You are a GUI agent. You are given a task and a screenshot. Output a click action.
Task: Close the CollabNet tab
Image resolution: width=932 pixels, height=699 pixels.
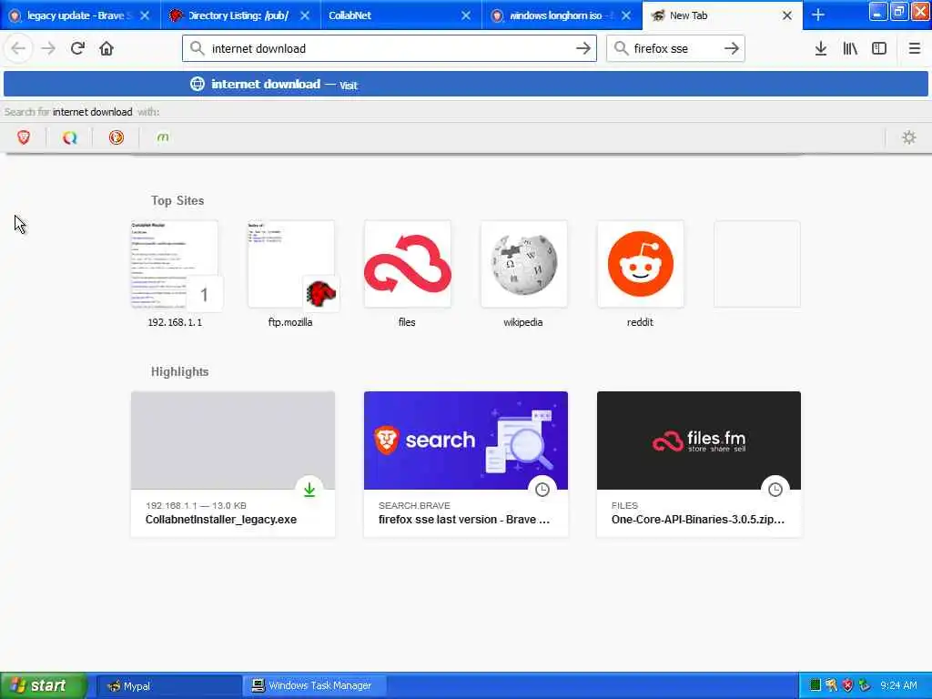(x=466, y=15)
